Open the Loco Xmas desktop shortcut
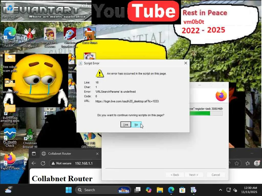The height and width of the screenshot is (196, 262). tap(90, 36)
